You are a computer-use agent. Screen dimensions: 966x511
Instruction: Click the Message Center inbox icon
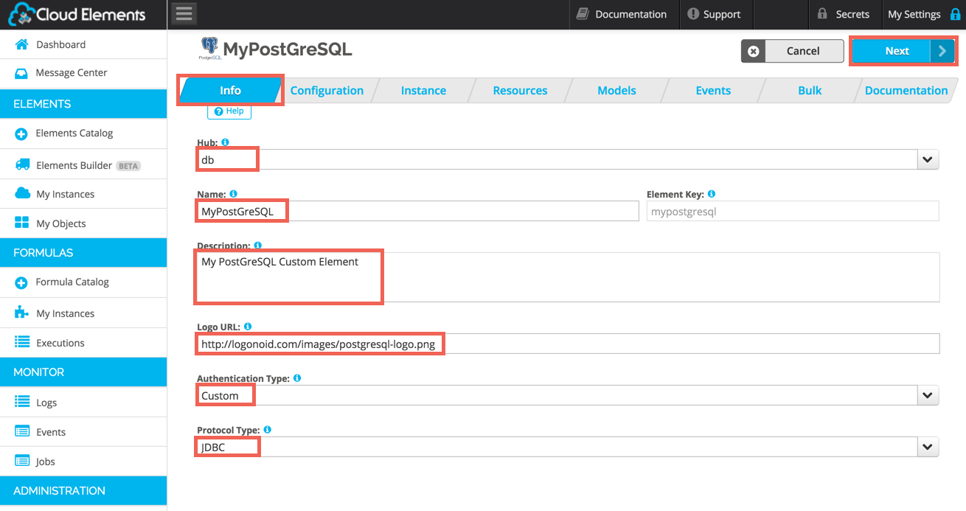(x=22, y=73)
